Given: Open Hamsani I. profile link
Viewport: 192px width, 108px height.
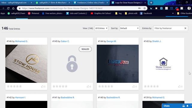Looking at the screenshot, I should [20, 97].
